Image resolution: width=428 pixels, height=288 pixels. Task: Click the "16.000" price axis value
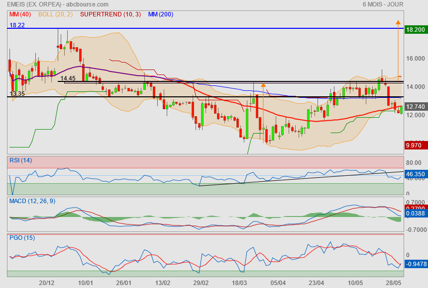pos(416,59)
